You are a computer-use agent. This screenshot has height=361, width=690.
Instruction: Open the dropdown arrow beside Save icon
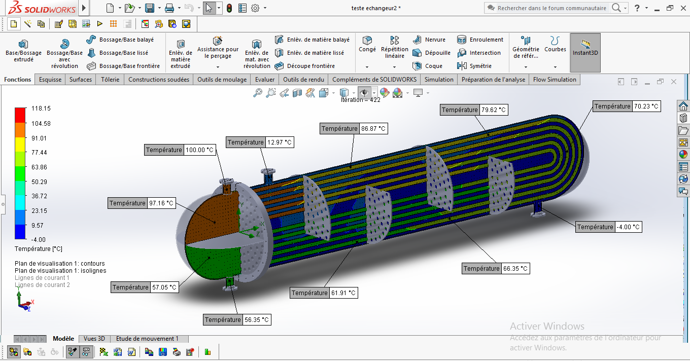[159, 8]
